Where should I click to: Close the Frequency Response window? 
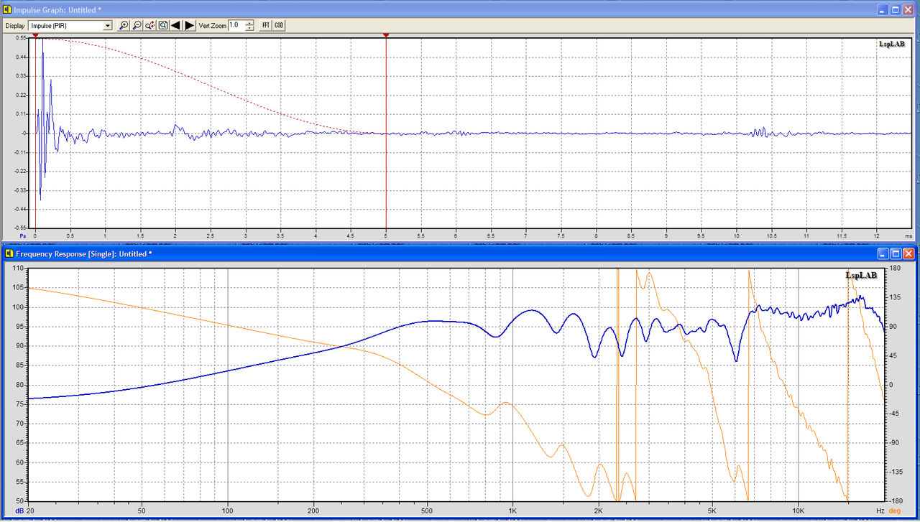pos(910,253)
